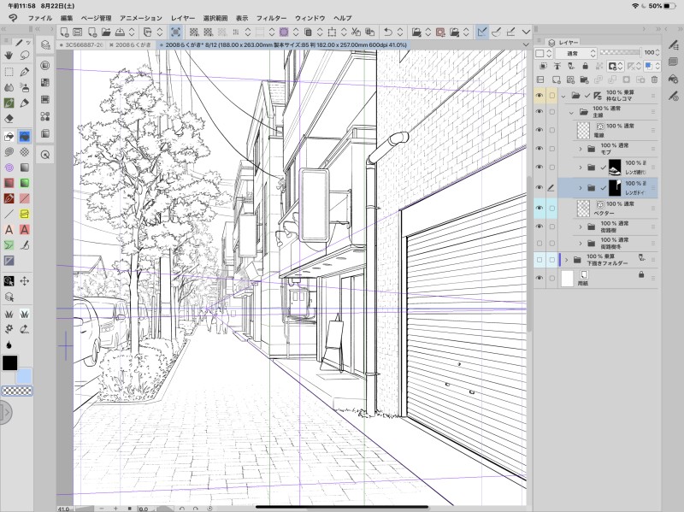684x512 pixels.
Task: Select the eraser tool
Action: click(9, 119)
